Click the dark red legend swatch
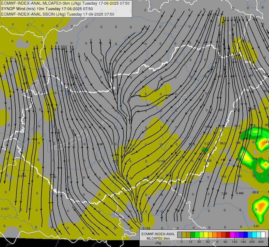 (x=228, y=235)
